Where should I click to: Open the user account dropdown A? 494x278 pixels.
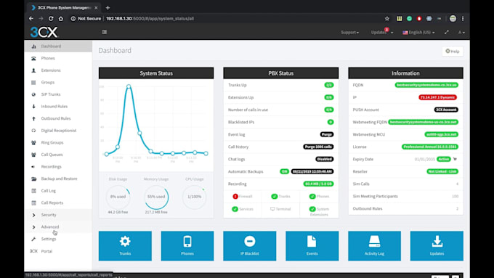click(x=461, y=33)
